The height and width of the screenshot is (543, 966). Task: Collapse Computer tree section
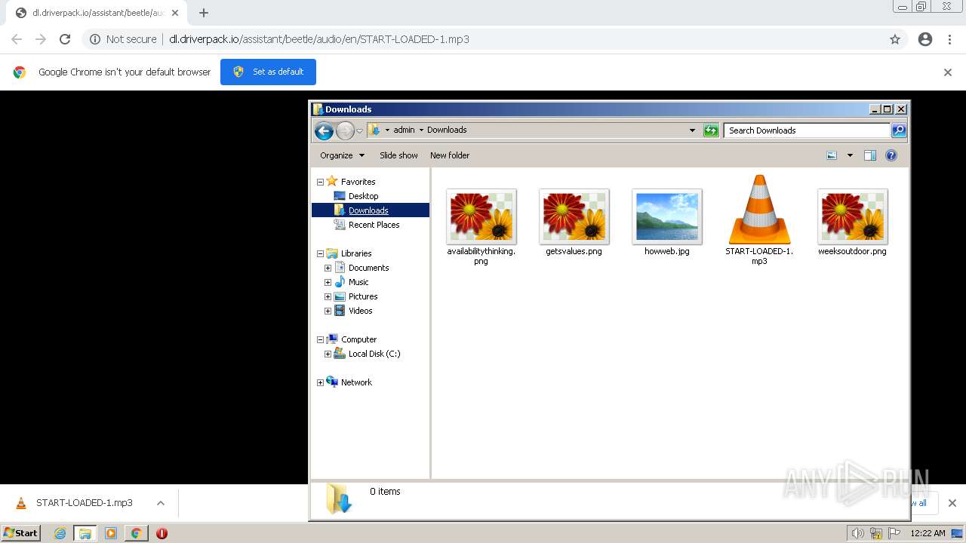(x=320, y=339)
